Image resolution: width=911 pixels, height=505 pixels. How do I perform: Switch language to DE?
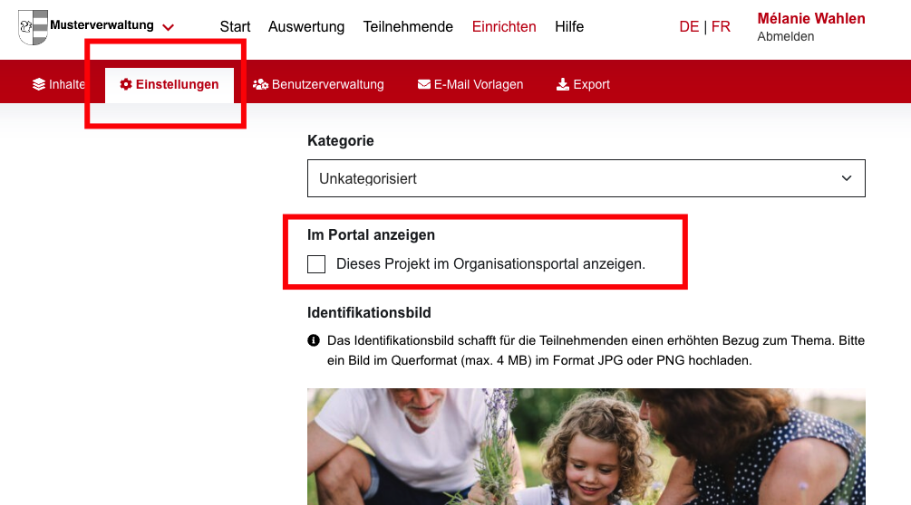coord(689,26)
